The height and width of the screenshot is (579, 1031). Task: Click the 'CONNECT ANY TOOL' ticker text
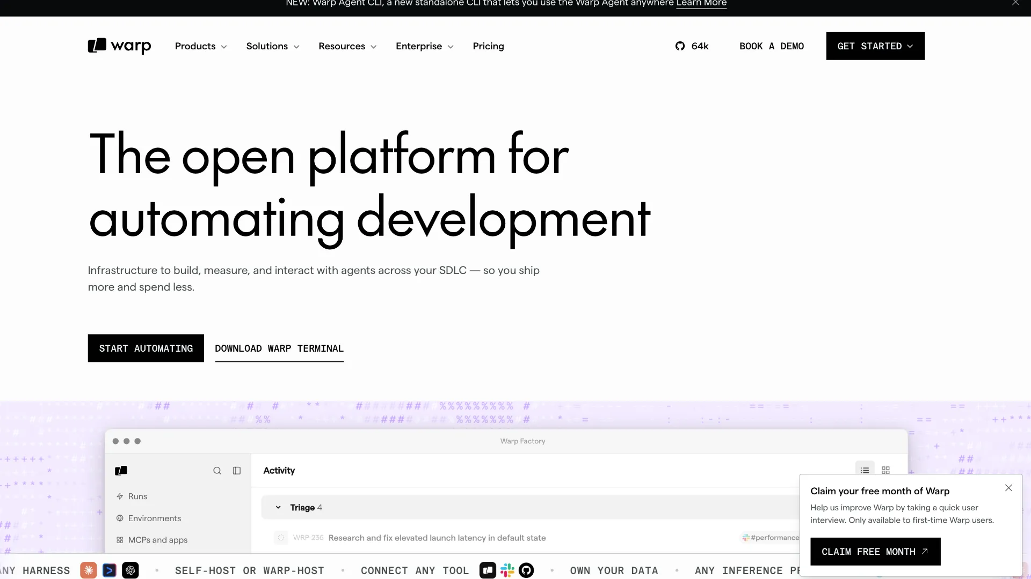[x=415, y=571]
